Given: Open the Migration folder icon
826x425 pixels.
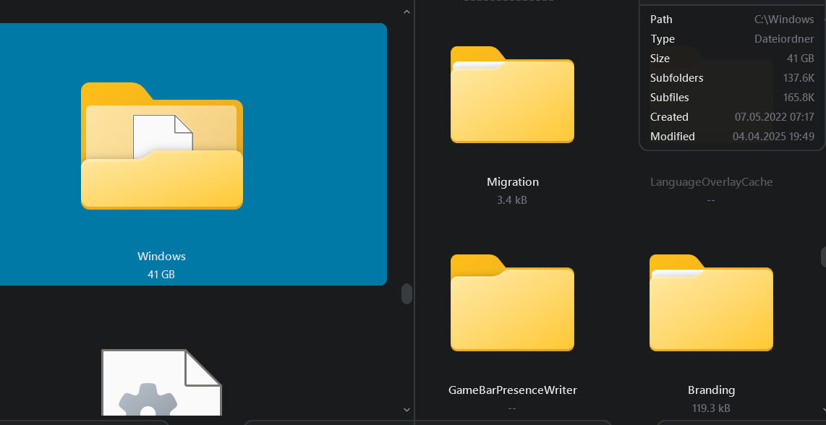Looking at the screenshot, I should 512,94.
